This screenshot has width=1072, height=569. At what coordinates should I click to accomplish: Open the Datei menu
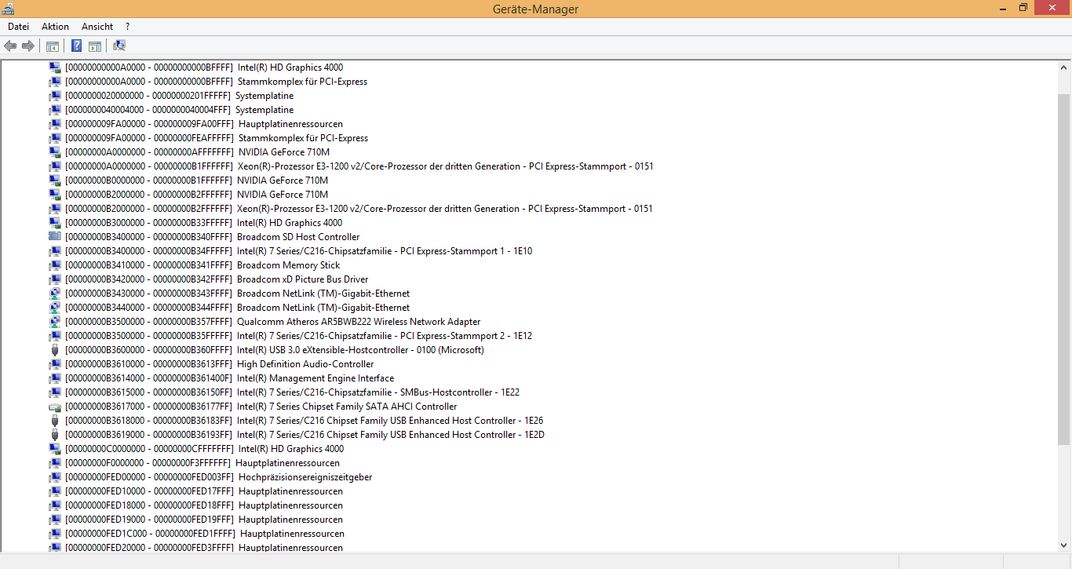(18, 27)
